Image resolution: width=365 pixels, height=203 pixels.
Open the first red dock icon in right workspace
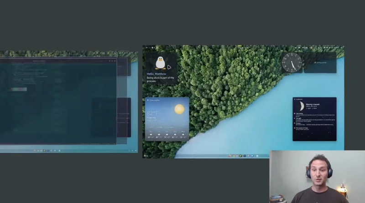pyautogui.click(x=229, y=156)
